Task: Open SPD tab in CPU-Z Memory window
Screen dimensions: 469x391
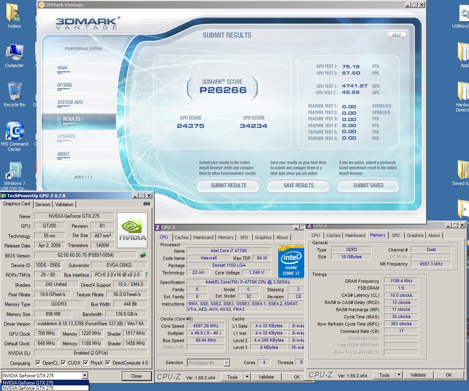Action: 396,235
